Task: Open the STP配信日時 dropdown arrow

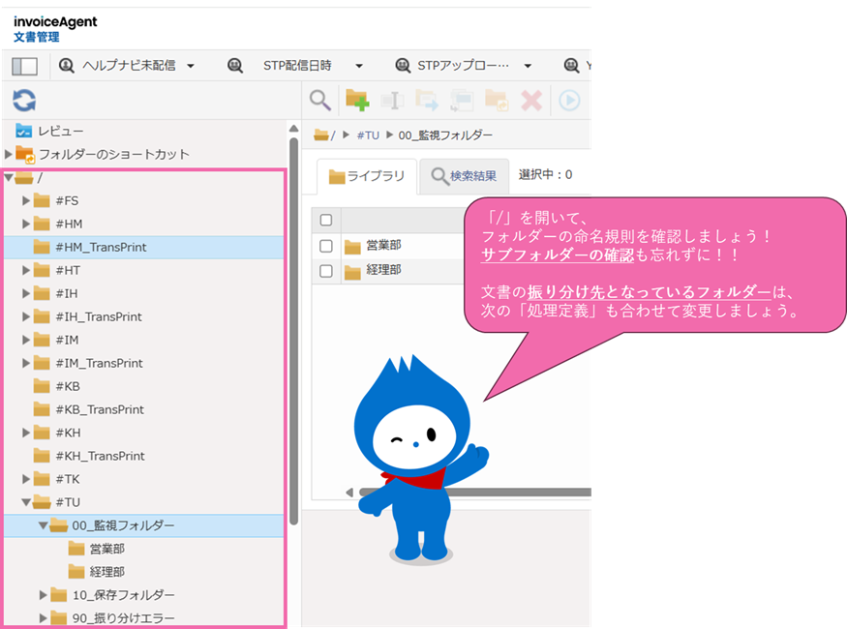Action: [x=359, y=66]
